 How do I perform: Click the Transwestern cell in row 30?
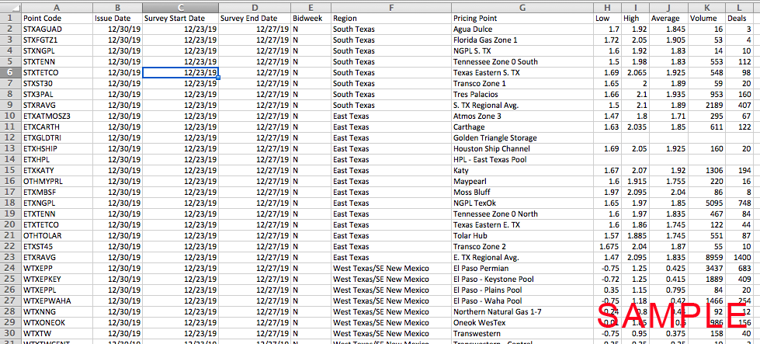522,333
